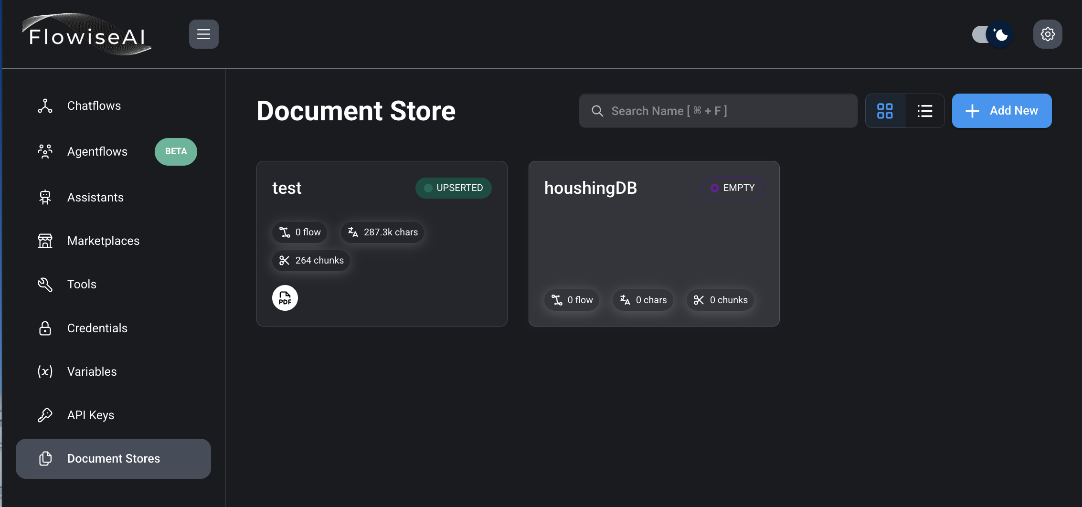Switch to card grid view
Viewport: 1082px width, 507px height.
point(885,111)
